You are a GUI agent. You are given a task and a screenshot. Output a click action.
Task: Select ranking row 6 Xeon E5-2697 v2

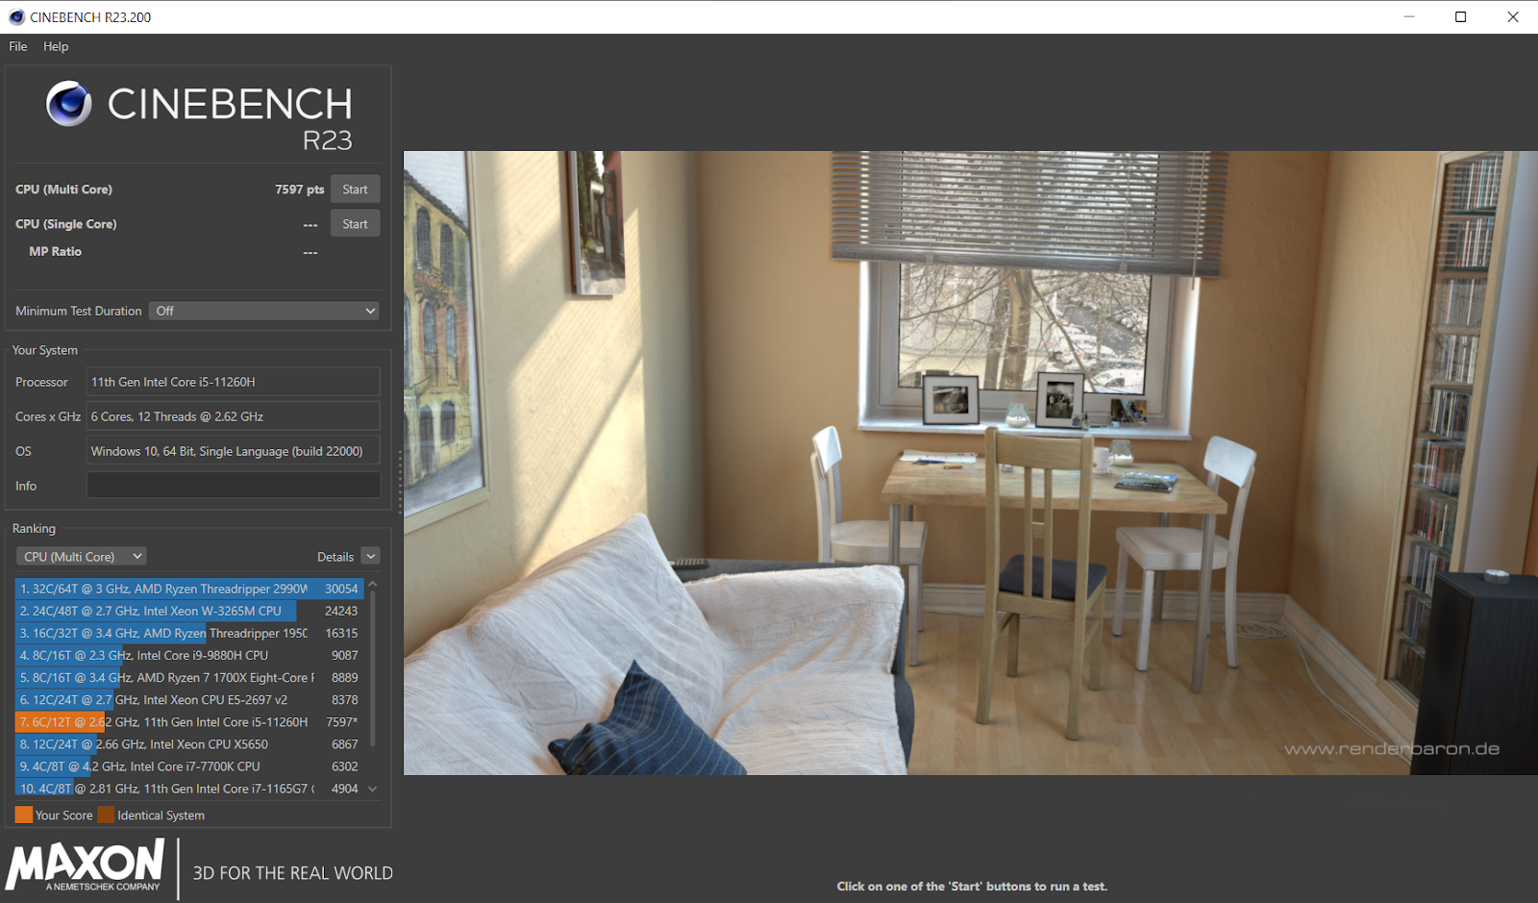[x=189, y=700]
